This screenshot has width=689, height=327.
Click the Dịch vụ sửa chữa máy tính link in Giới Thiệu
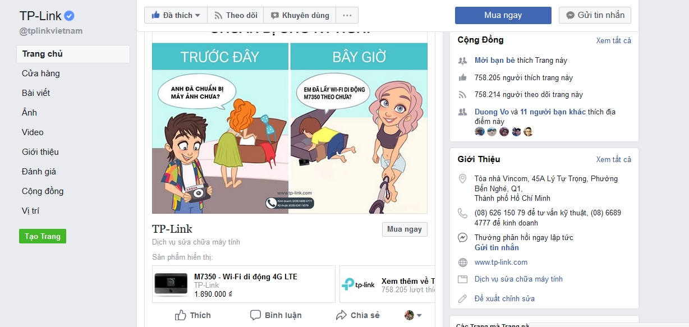(x=518, y=279)
